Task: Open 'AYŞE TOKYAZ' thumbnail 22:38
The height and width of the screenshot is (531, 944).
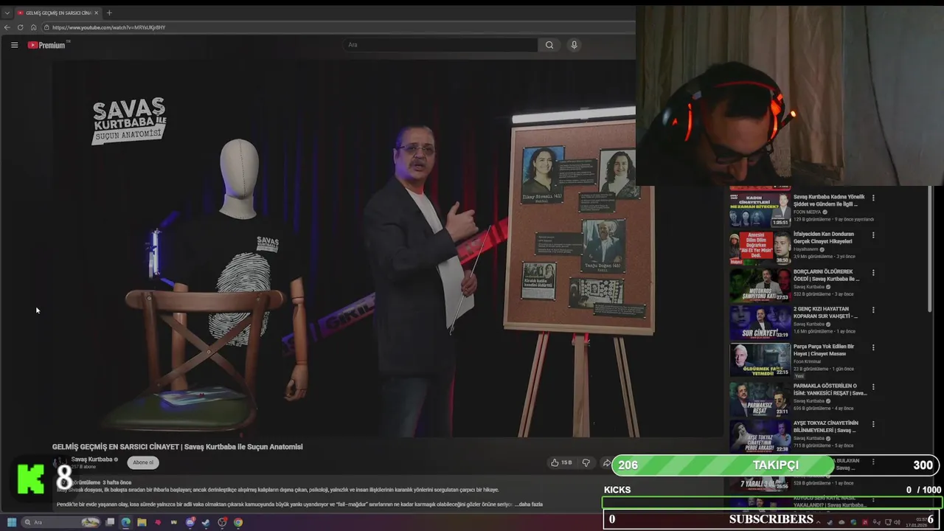Action: click(760, 437)
